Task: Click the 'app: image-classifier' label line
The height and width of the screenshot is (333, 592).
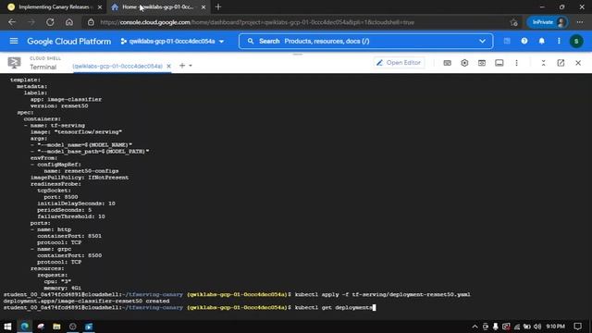Action: click(66, 99)
